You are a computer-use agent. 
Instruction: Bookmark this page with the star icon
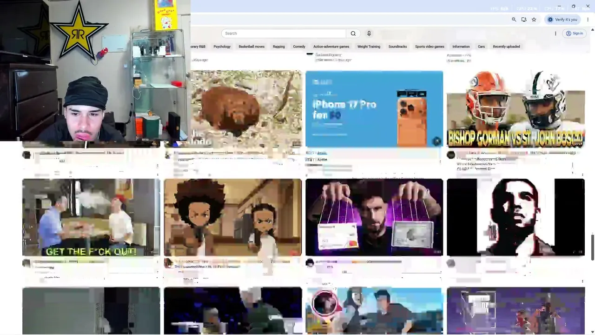click(x=534, y=20)
